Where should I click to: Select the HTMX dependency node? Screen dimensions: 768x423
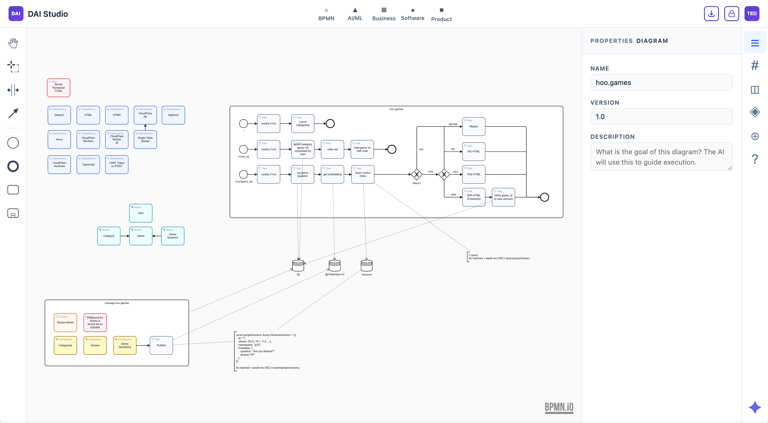(x=117, y=115)
